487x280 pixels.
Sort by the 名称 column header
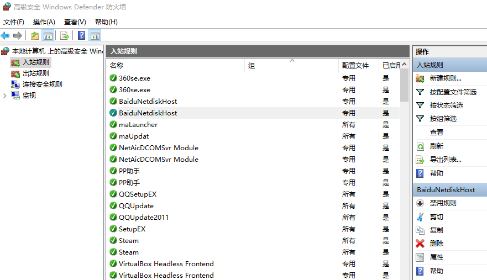pos(176,66)
